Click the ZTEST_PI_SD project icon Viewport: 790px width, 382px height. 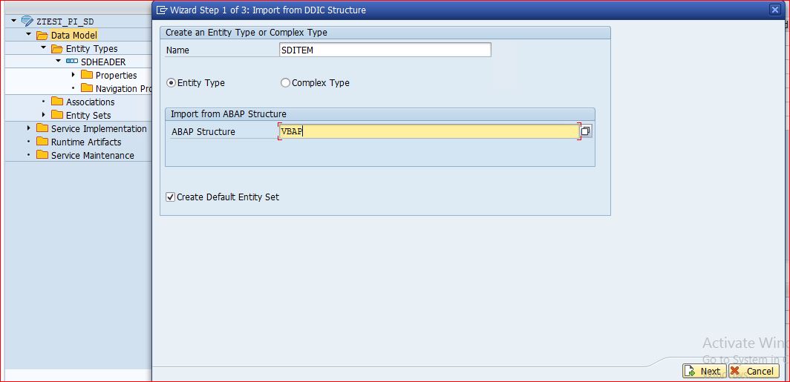[x=27, y=21]
